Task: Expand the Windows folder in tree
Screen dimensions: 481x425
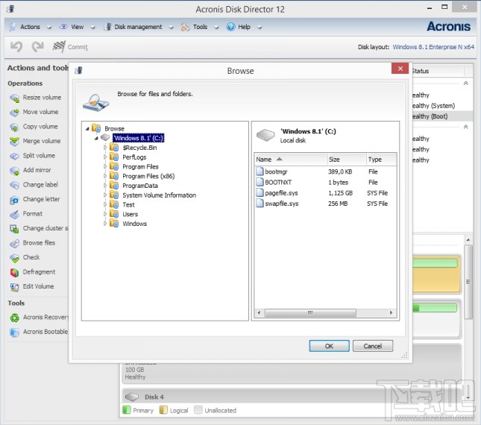Action: click(x=105, y=224)
